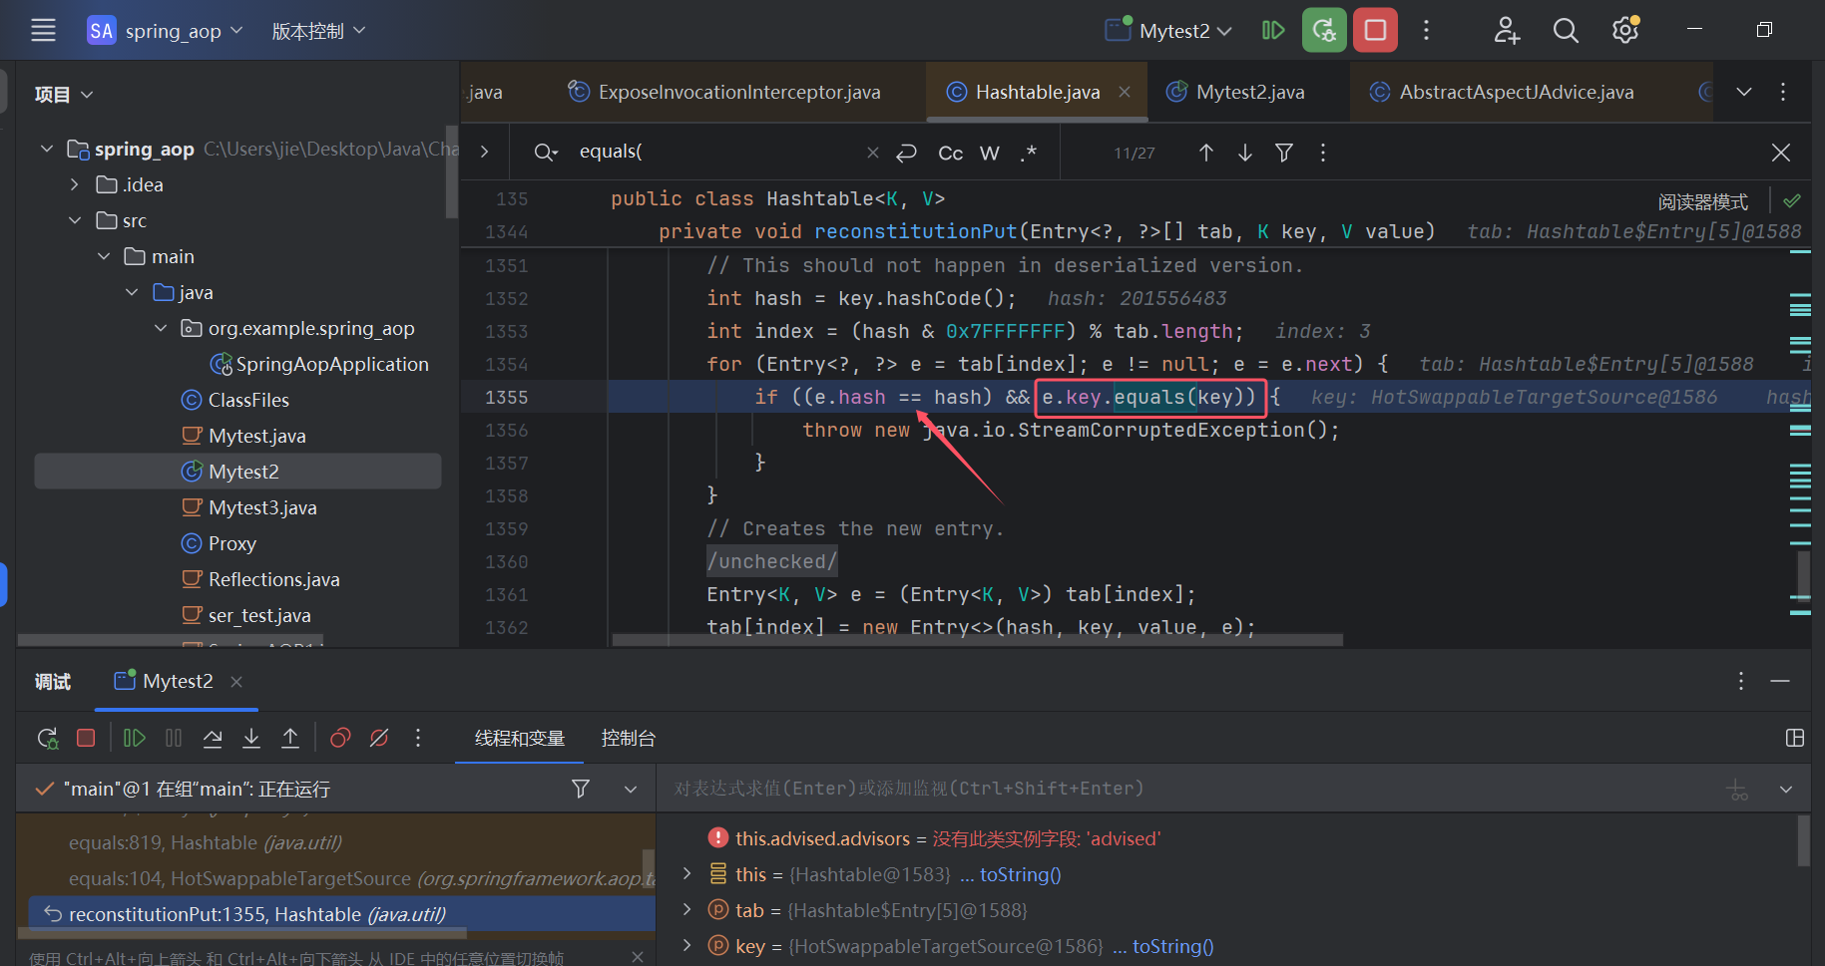Open search history magnifier dropdown

tap(545, 152)
